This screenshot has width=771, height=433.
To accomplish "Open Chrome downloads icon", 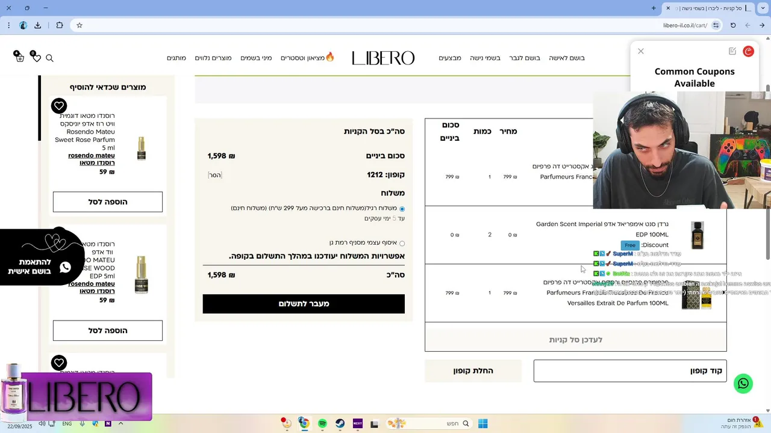I will (38, 25).
